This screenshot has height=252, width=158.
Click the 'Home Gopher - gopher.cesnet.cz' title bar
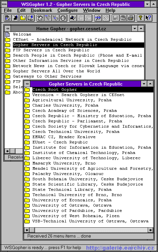(71, 29)
